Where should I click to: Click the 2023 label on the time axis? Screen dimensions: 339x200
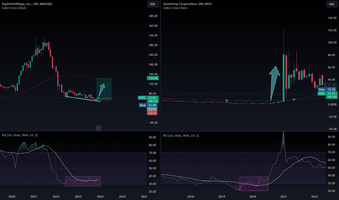pyautogui.click(x=78, y=196)
